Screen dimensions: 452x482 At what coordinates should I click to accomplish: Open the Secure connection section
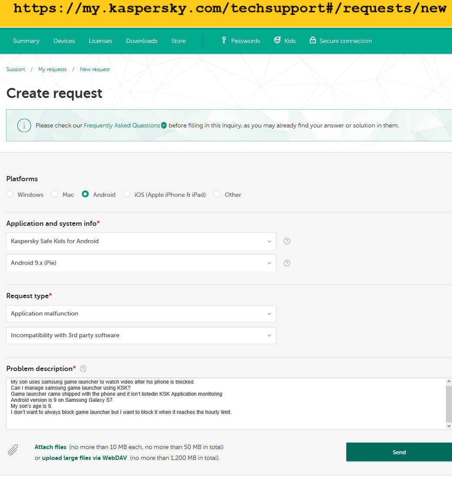[346, 41]
